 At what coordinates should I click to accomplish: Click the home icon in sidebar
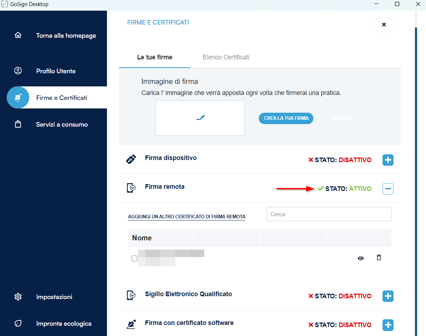coord(18,35)
